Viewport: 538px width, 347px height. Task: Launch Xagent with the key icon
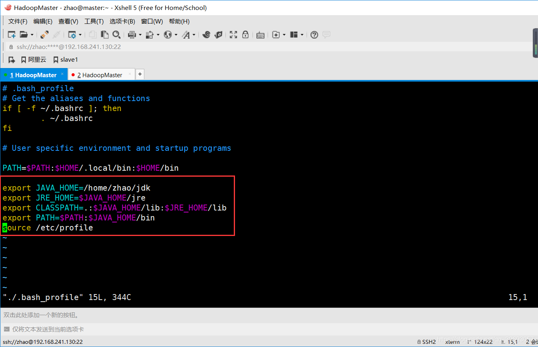[218, 35]
